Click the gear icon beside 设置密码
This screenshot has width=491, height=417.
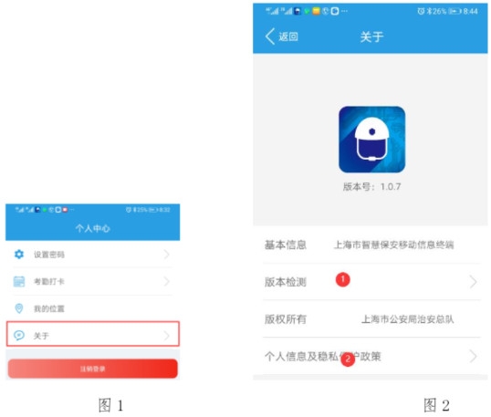coord(19,255)
